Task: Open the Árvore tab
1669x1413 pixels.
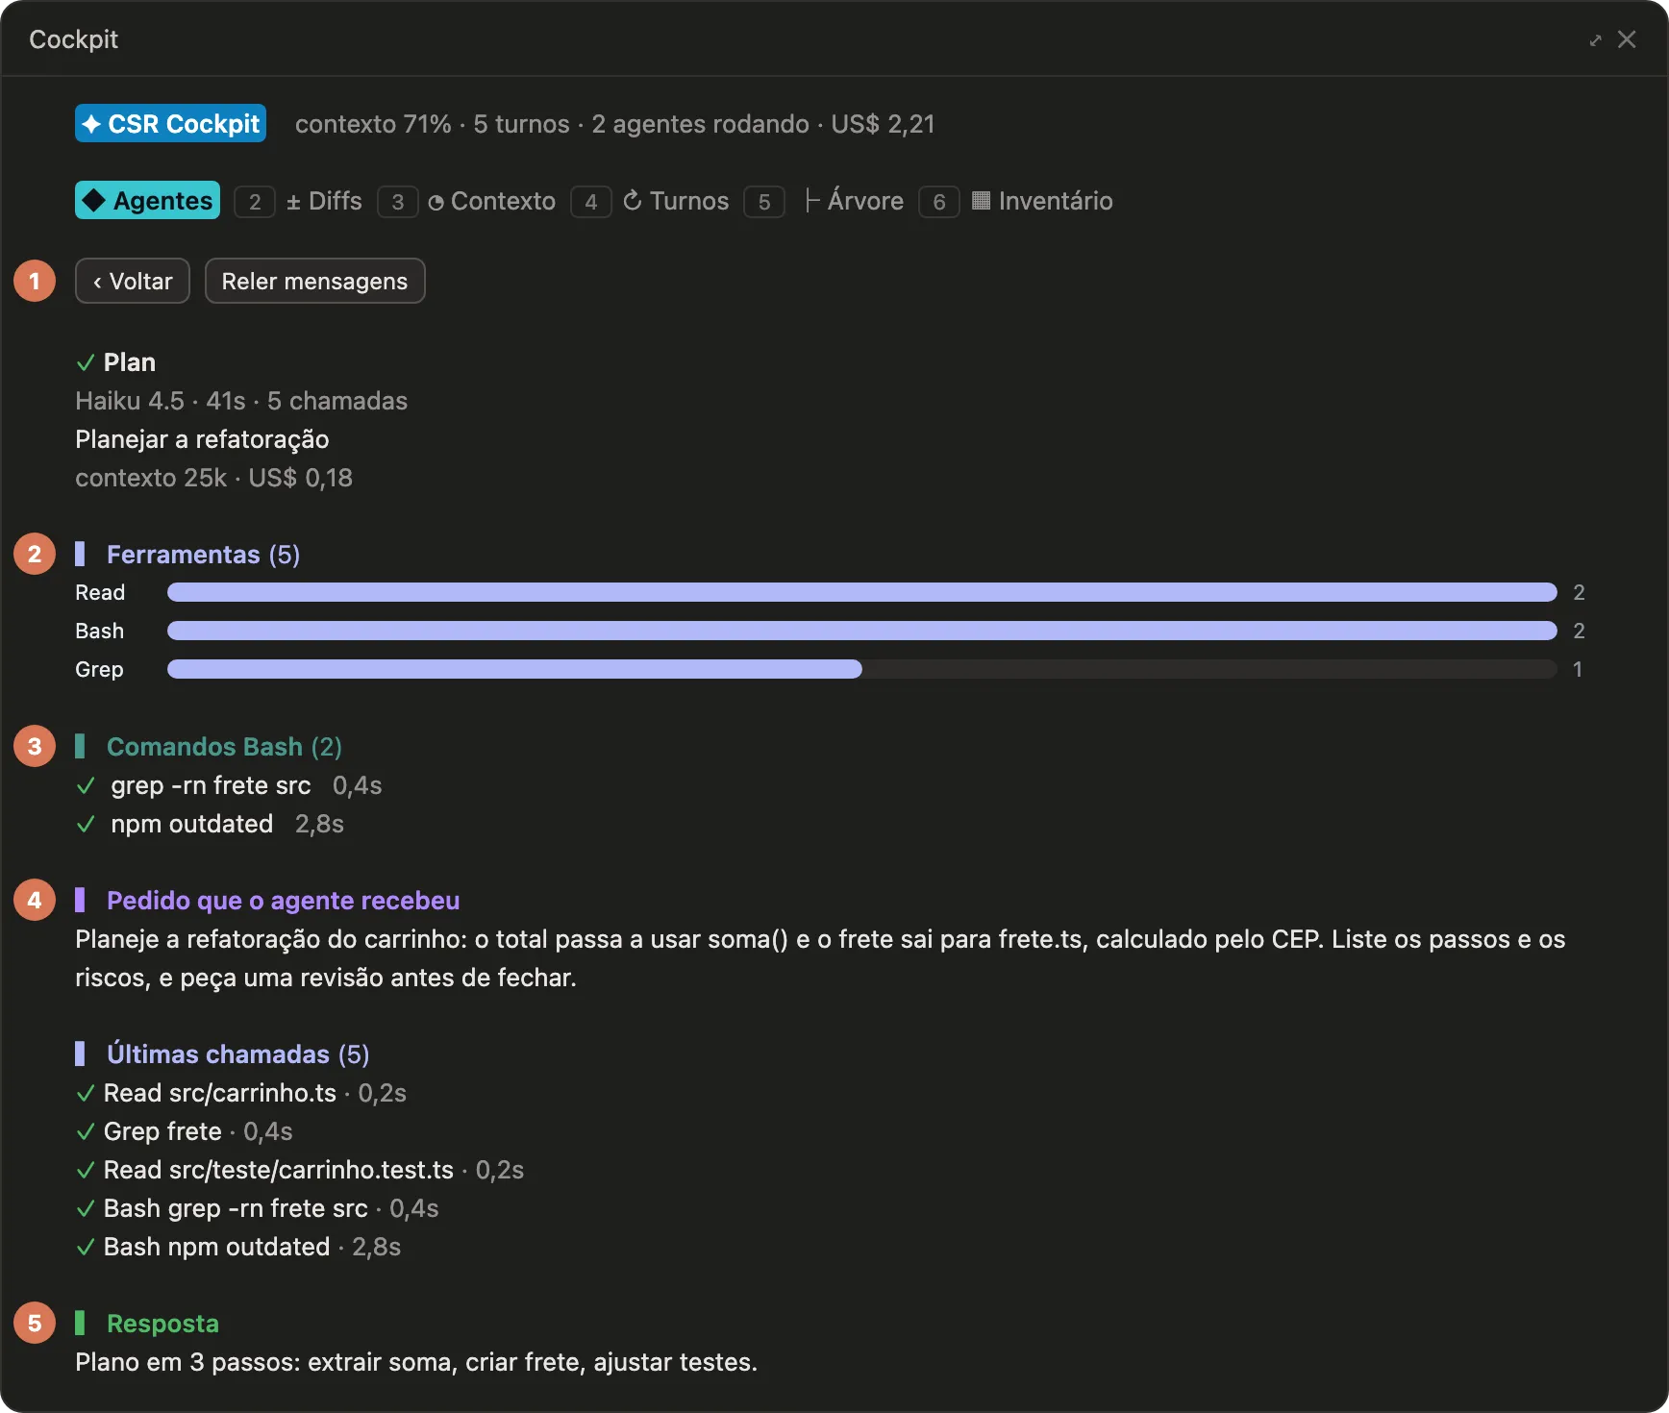Action: pos(854,201)
